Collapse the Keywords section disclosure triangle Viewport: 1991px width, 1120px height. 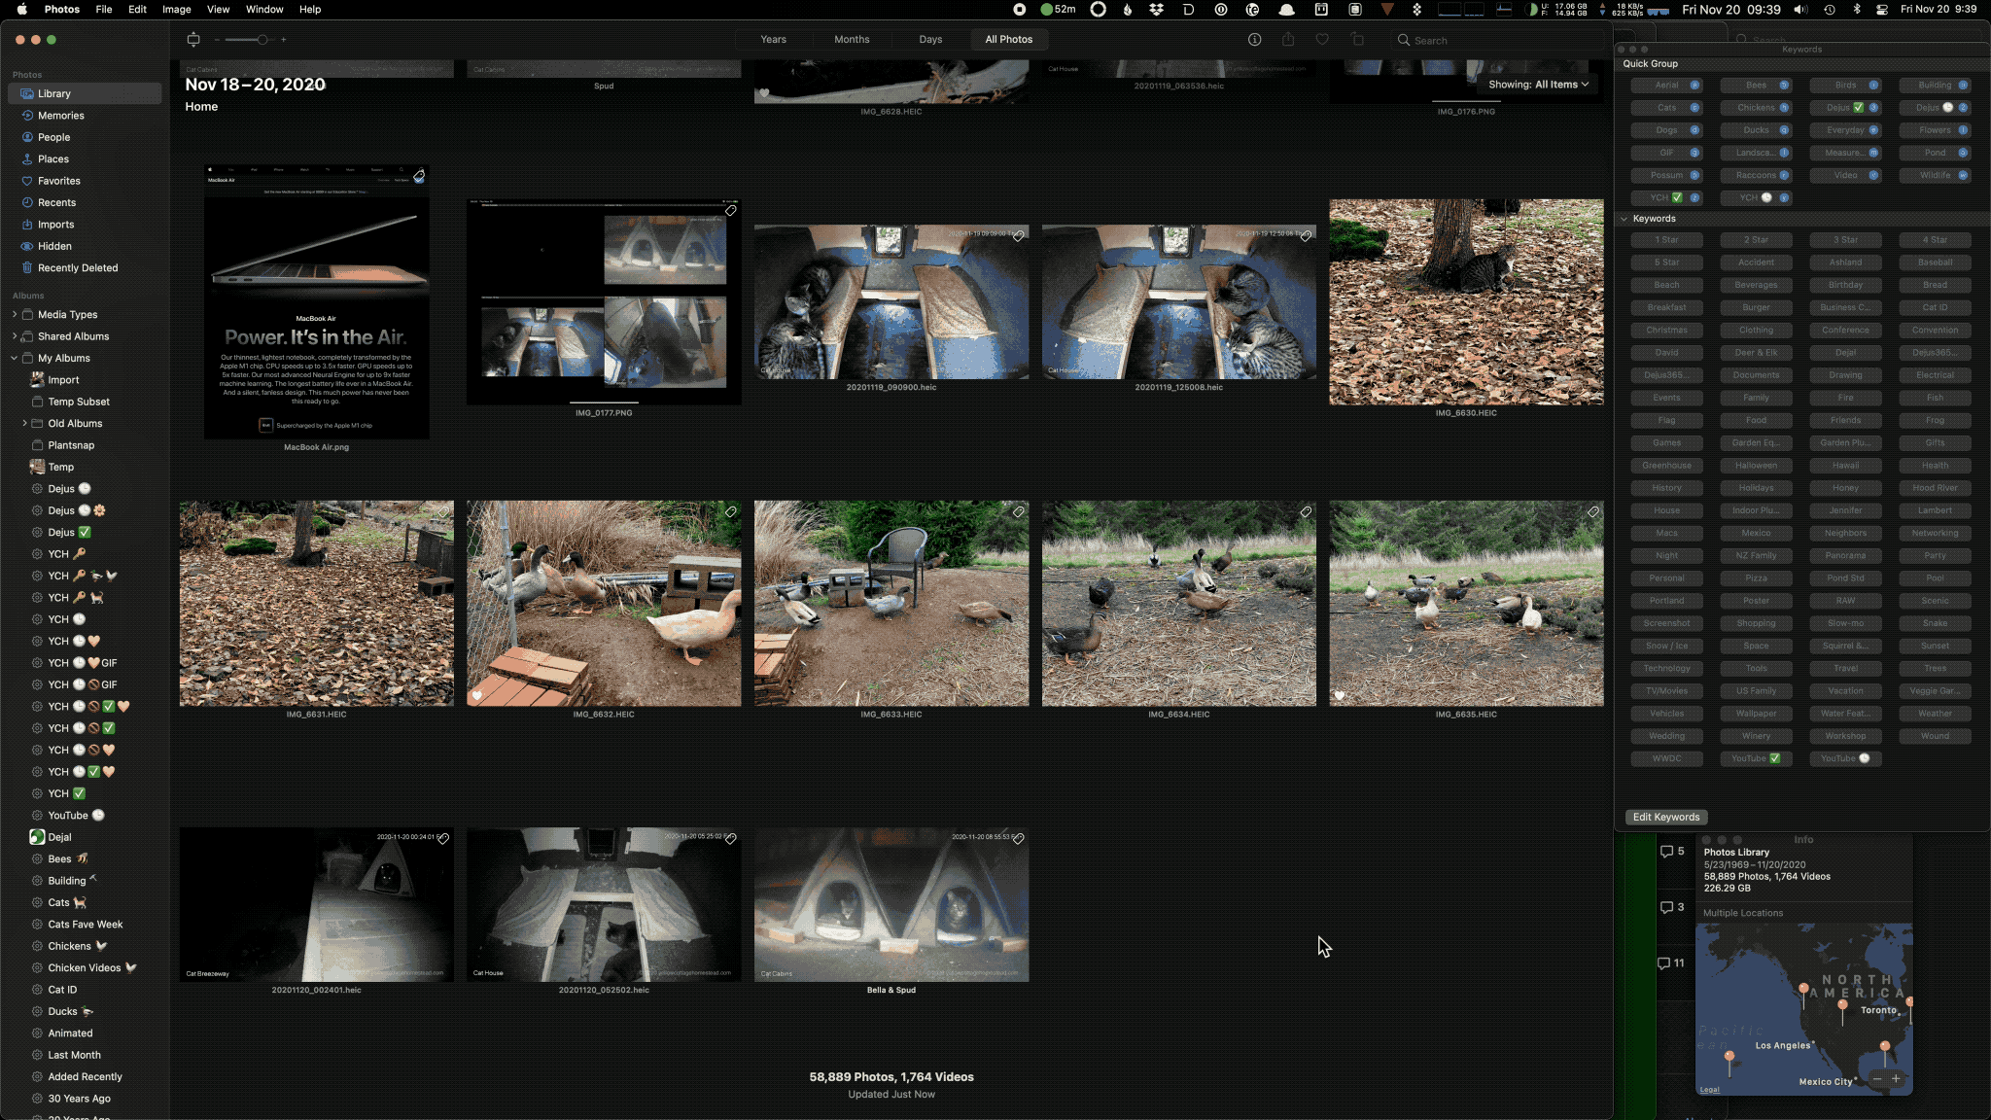coord(1624,219)
